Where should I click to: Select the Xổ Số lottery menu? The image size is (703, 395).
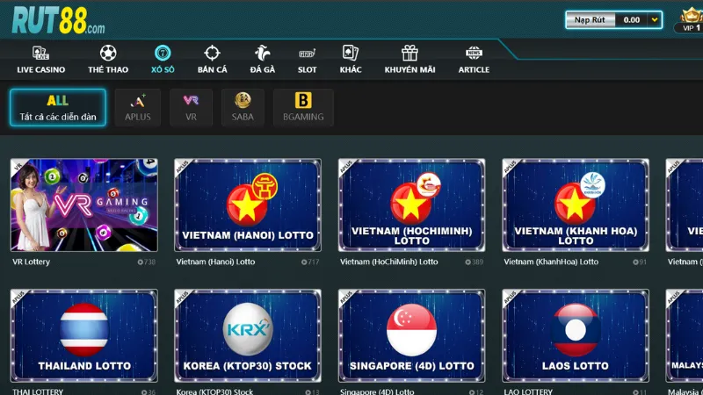coord(163,60)
